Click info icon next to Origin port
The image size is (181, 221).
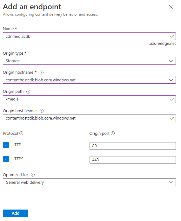(113, 133)
